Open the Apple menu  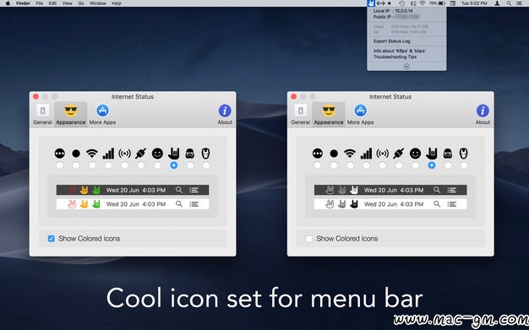pos(8,3)
